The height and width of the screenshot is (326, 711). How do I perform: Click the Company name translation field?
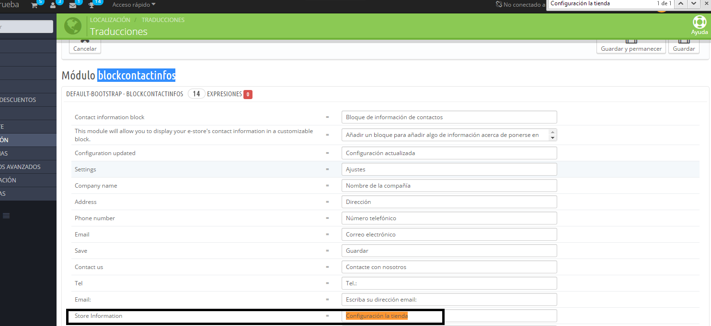click(449, 186)
